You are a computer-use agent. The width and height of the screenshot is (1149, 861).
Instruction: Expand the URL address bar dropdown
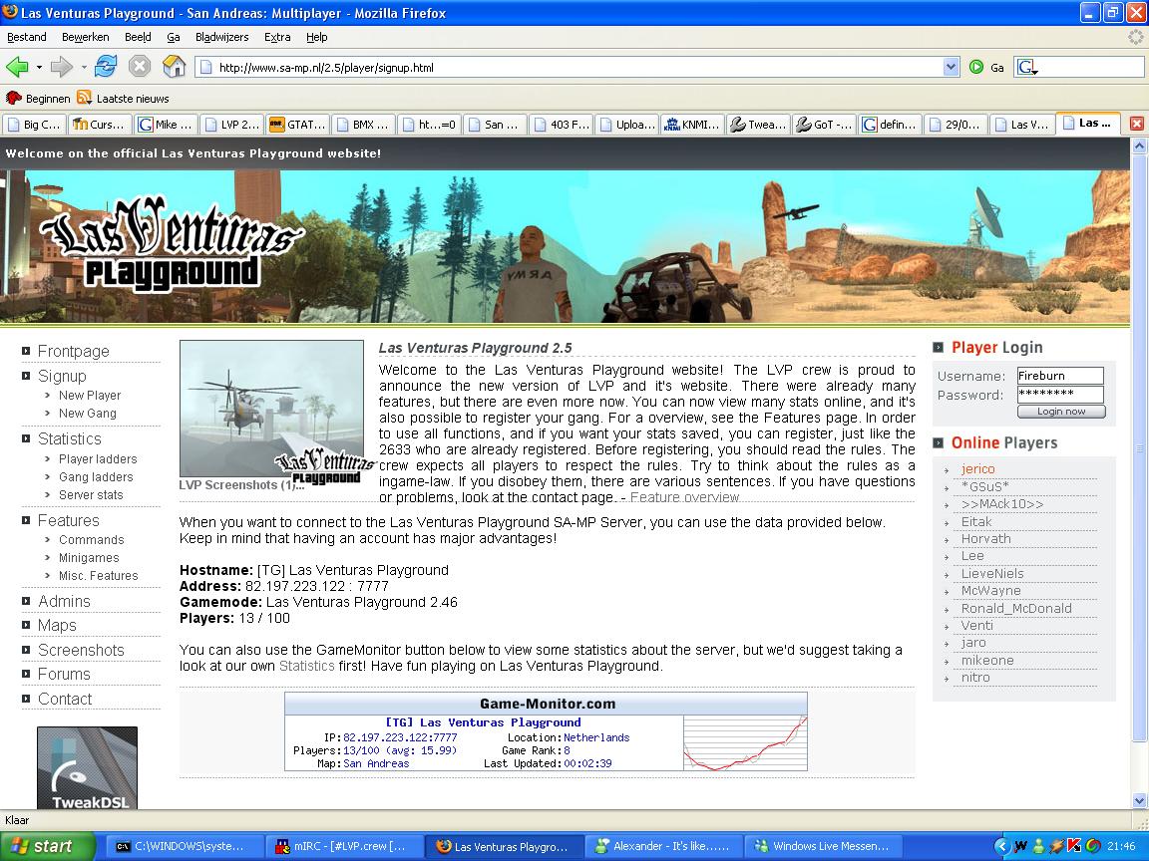click(x=951, y=67)
